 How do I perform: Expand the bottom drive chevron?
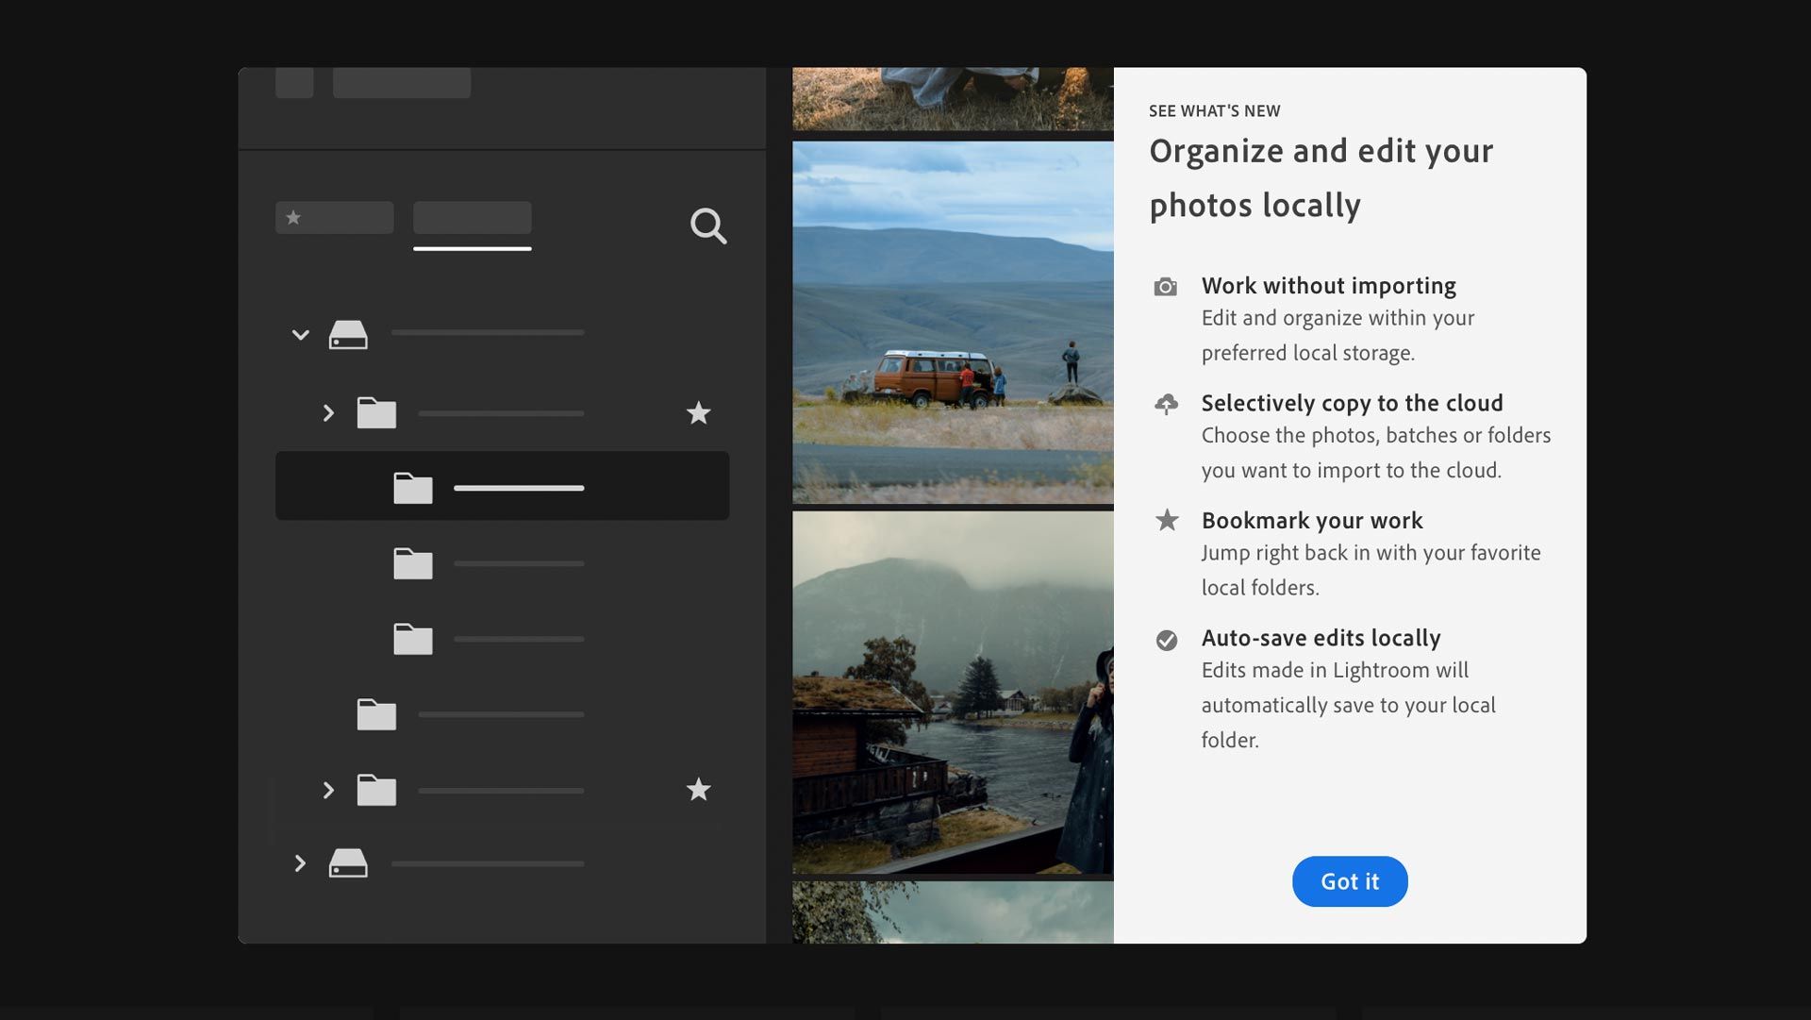pyautogui.click(x=300, y=863)
